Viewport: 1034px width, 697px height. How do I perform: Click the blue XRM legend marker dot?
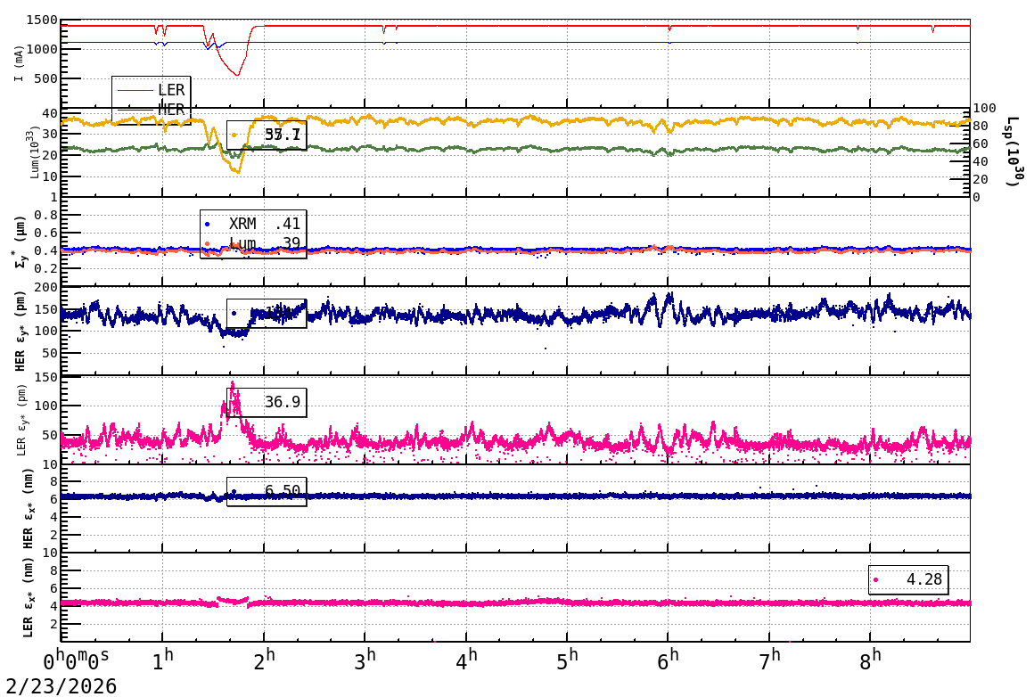tap(208, 225)
